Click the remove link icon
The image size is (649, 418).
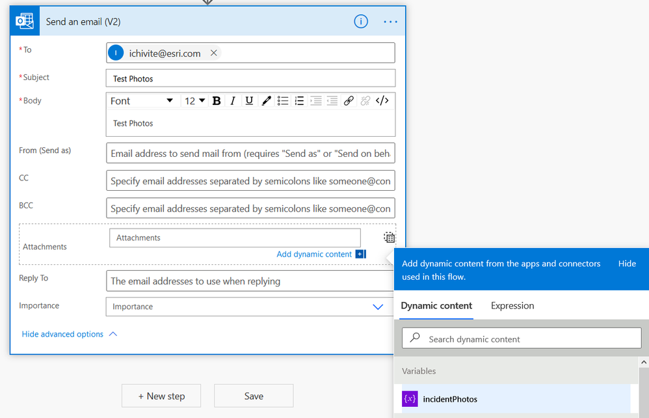click(x=365, y=101)
